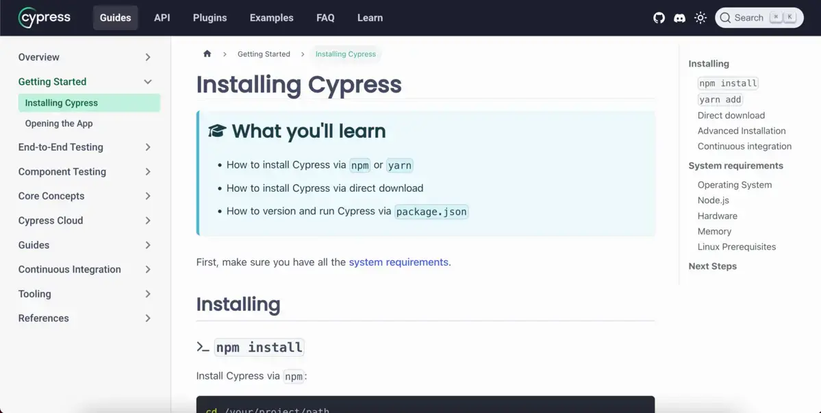This screenshot has height=413, width=821.
Task: Jump to Linux Prerequisites section
Action: pos(737,247)
